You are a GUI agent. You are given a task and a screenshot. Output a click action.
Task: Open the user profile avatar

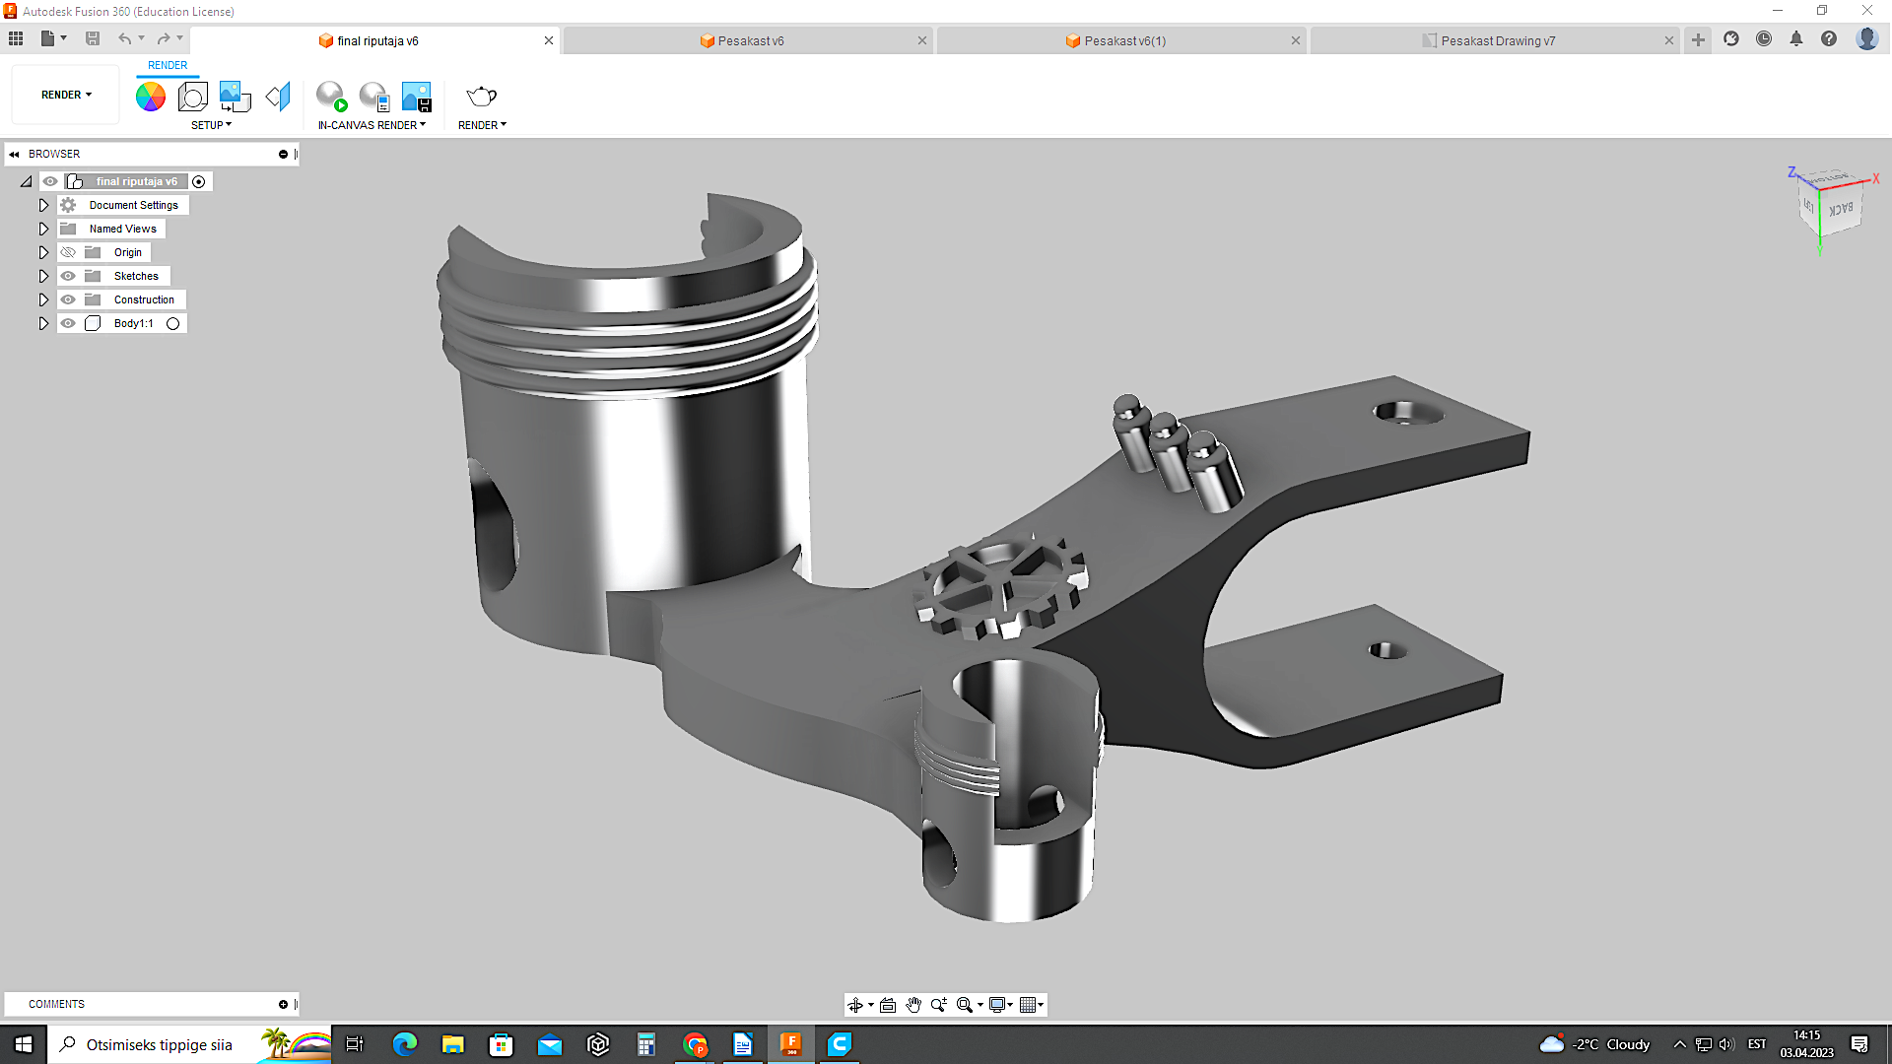tap(1866, 38)
